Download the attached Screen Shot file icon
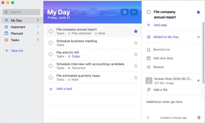Image resolution: width=205 pixels, height=123 pixels. (x=149, y=81)
